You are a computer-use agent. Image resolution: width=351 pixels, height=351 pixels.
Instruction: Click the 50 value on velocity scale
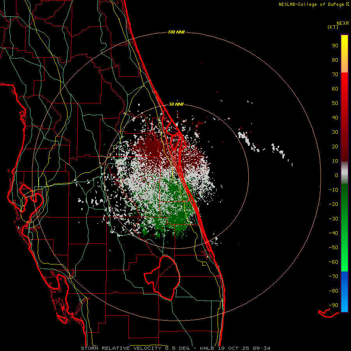pos(335,103)
